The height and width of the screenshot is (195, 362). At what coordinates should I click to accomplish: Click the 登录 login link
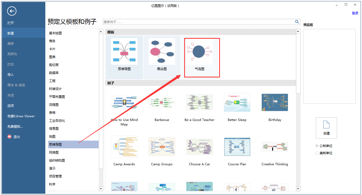355,13
